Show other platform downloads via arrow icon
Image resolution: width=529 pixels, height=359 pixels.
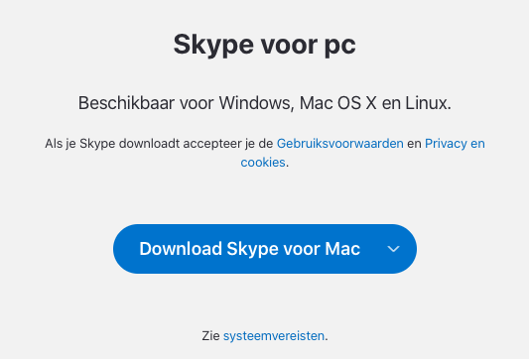pos(393,249)
